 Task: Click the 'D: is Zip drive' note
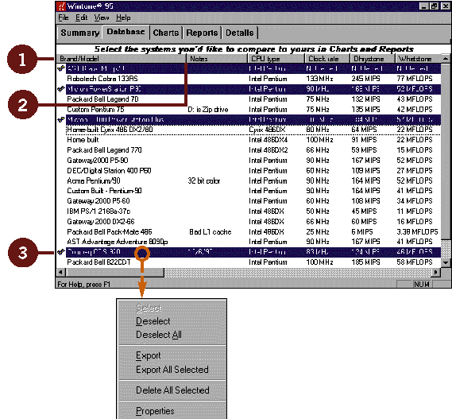[208, 110]
